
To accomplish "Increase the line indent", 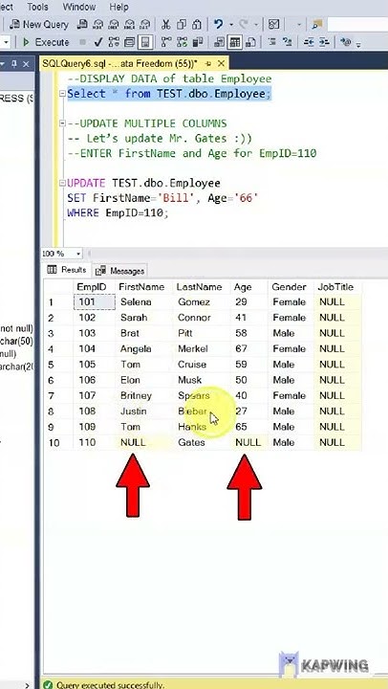I will (324, 43).
